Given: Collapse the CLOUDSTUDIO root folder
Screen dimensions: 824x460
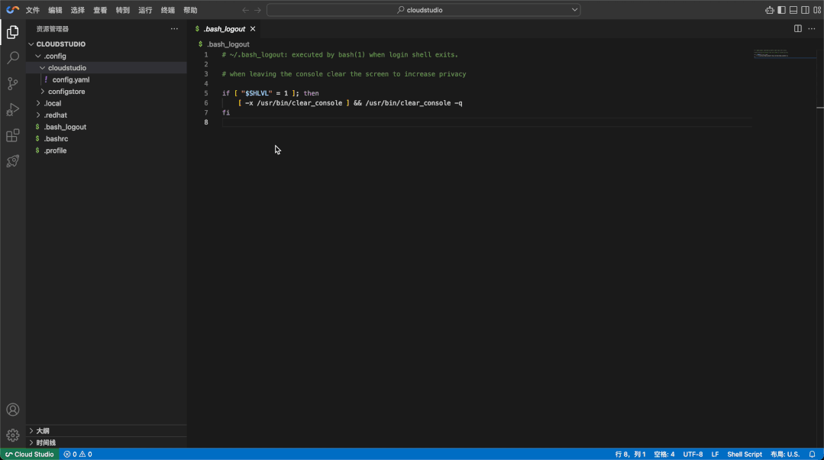Looking at the screenshot, I should tap(31, 44).
